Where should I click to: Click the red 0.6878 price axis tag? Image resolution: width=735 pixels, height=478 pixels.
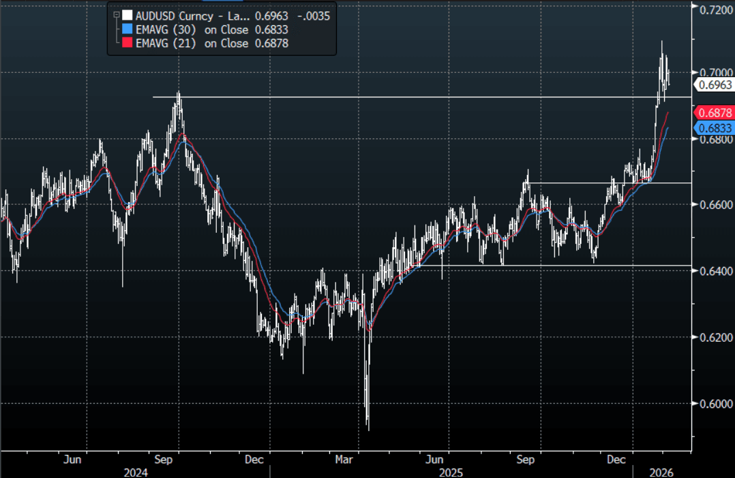714,113
